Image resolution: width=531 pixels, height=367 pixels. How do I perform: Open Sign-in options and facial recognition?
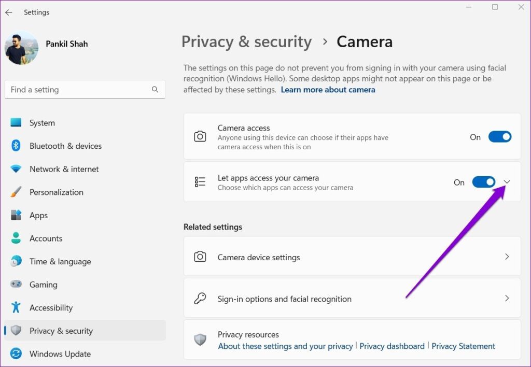click(x=352, y=298)
